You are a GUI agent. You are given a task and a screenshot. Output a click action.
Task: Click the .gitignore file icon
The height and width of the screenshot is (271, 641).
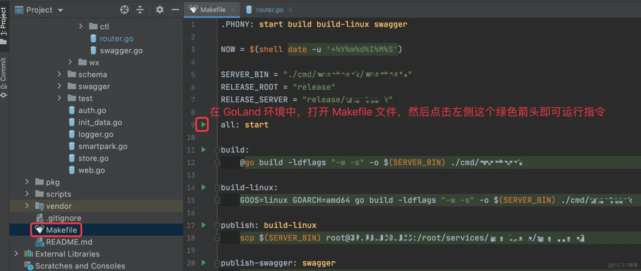click(39, 218)
